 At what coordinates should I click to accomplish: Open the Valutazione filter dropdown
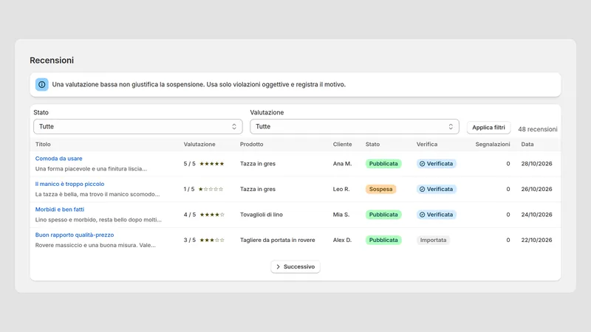(x=355, y=126)
